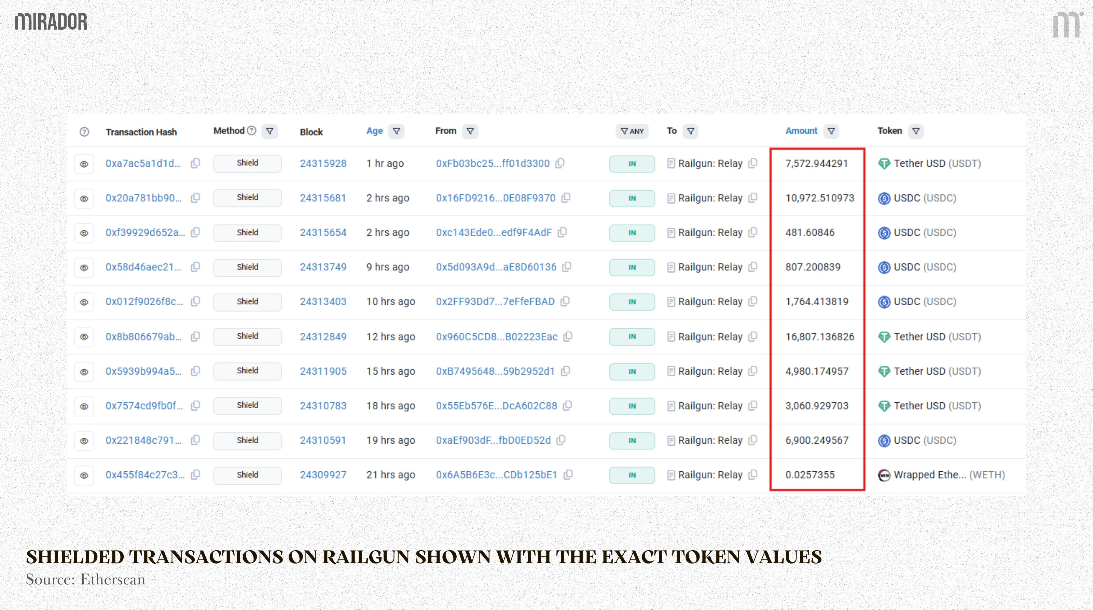Open transaction 0x8b806679ab link
The width and height of the screenshot is (1093, 610).
point(143,337)
